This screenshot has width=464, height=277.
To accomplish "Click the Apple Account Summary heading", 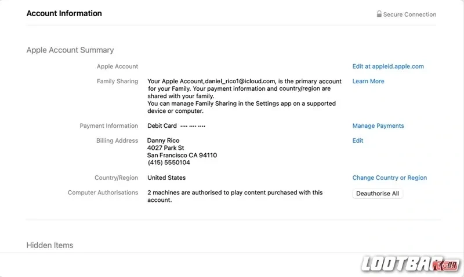I will point(70,50).
